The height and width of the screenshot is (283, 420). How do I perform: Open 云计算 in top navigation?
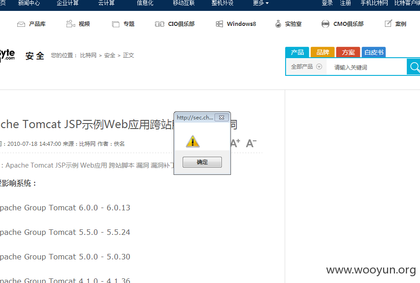click(106, 3)
